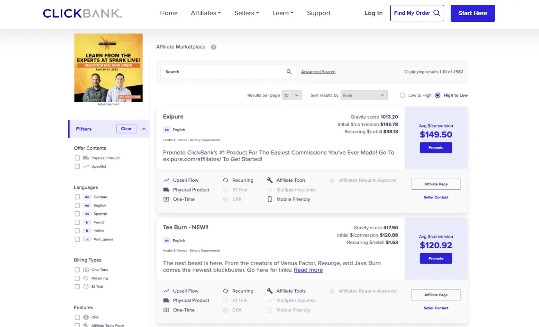Open the Advanced Search link
The width and height of the screenshot is (539, 327).
[318, 72]
